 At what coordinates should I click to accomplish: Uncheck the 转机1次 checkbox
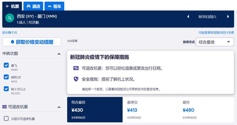[x=6, y=77]
